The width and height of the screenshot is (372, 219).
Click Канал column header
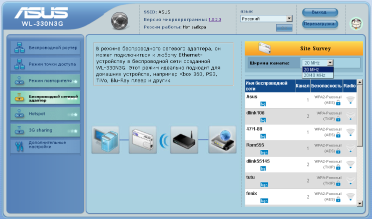(302, 86)
